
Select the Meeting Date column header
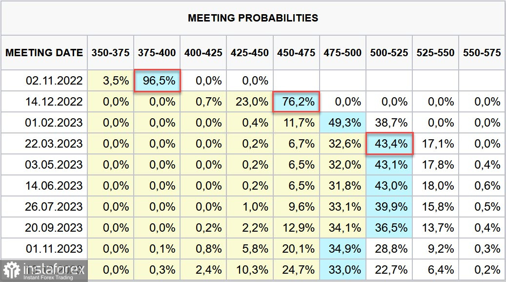click(44, 53)
